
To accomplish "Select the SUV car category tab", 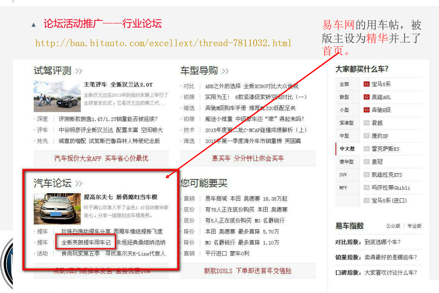I will [x=343, y=175].
